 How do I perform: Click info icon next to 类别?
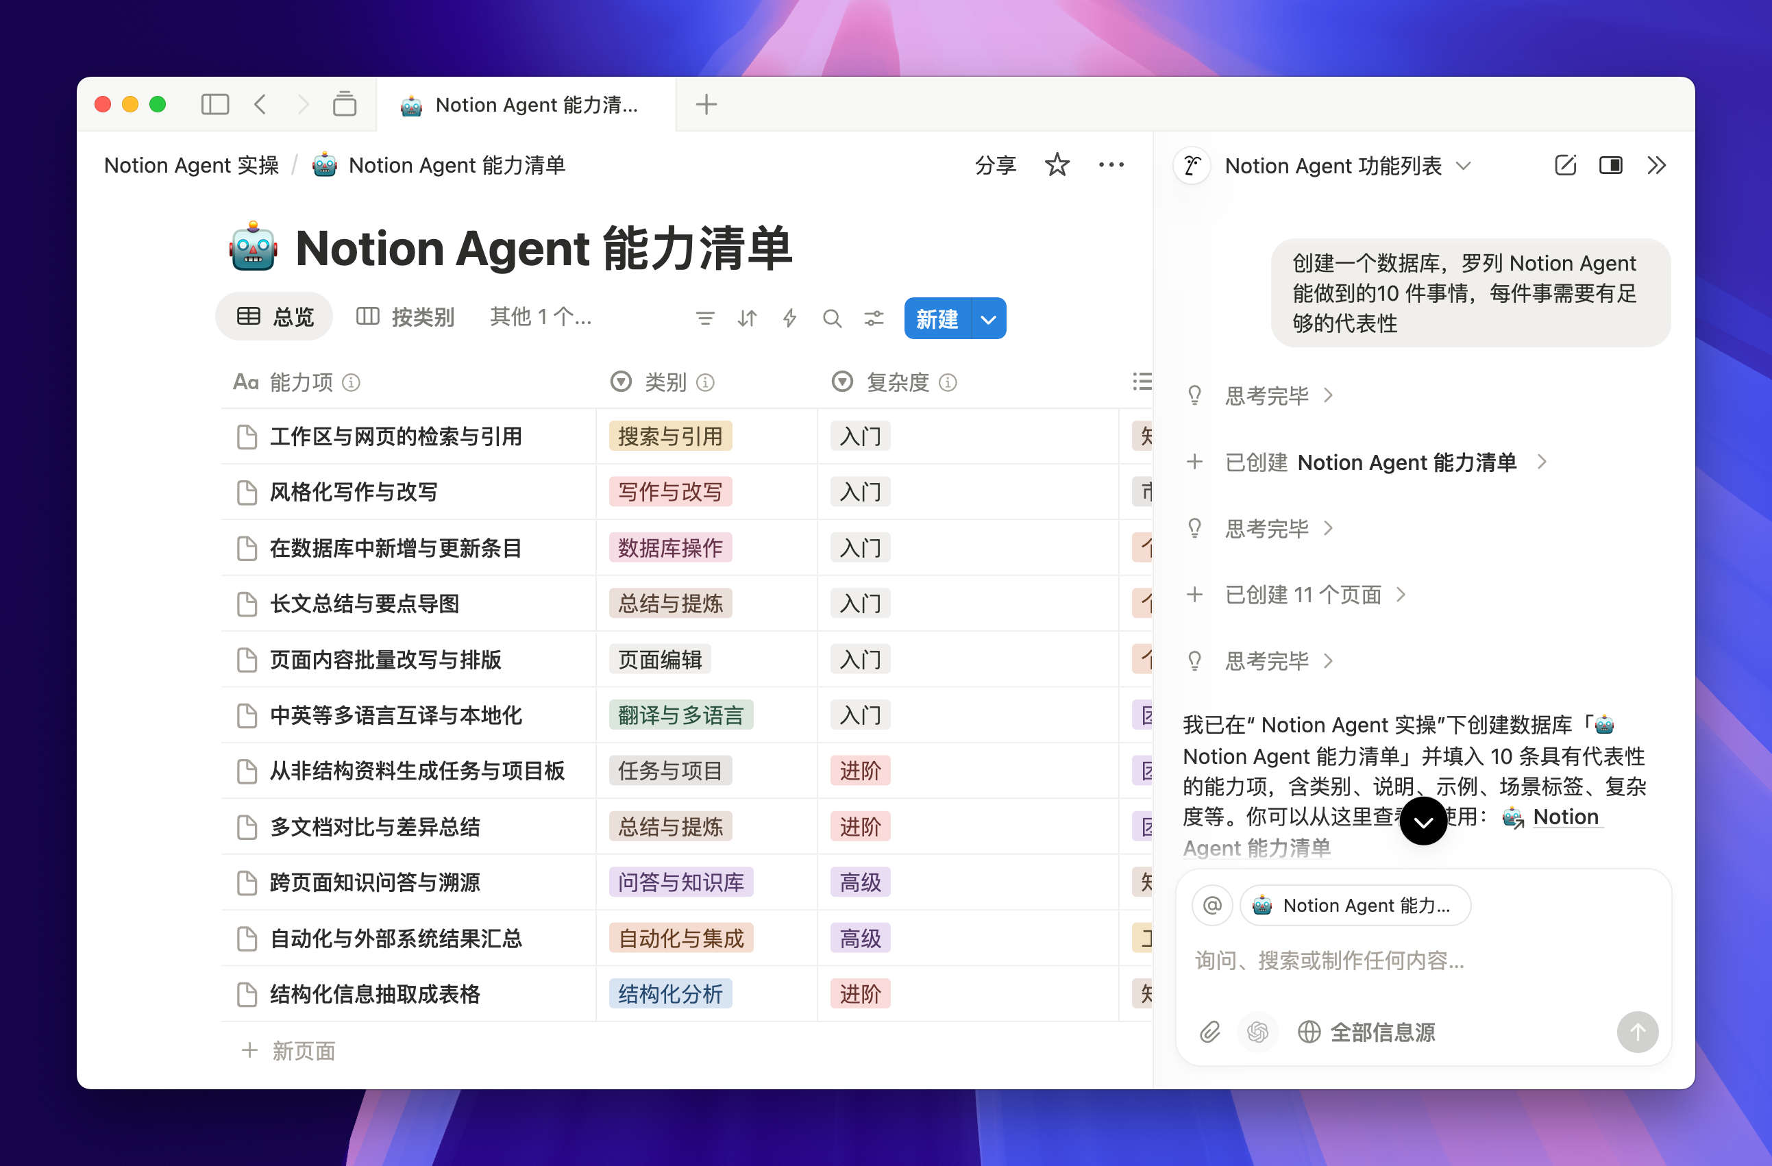tap(705, 382)
